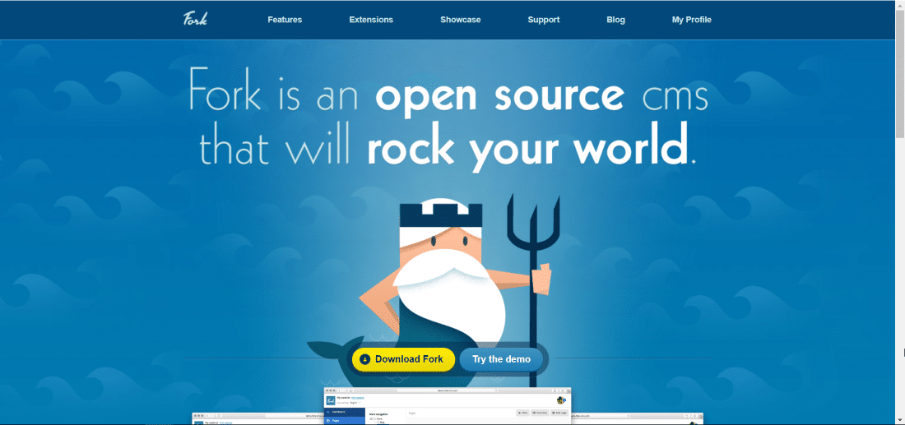This screenshot has width=905, height=425.
Task: Click the Fork logo in the header
Action: click(195, 19)
